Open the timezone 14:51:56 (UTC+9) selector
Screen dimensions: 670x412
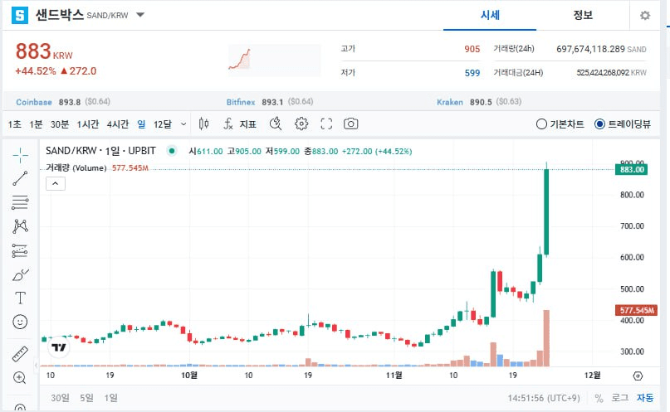544,398
